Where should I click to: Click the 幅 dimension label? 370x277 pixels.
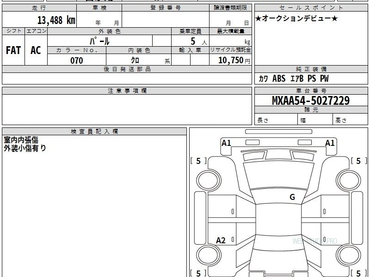tap(303, 120)
